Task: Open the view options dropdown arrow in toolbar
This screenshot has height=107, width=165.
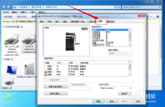Action: point(151,16)
